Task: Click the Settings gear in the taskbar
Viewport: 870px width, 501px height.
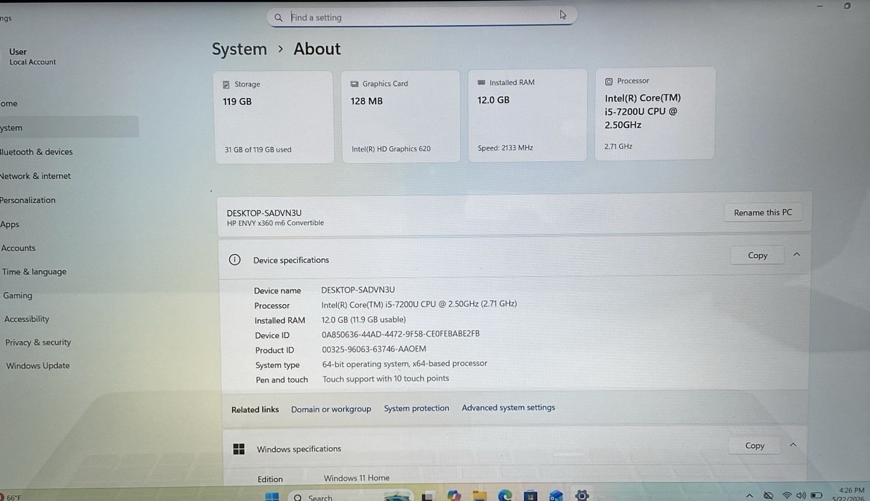Action: (582, 495)
